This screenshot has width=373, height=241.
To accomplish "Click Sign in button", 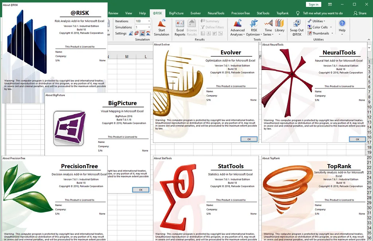I will click(x=314, y=4).
